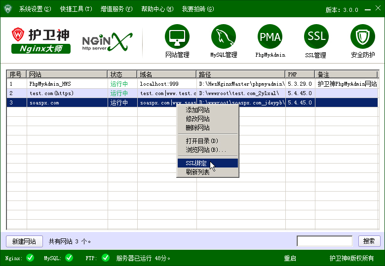Select 添加网站 in the context menu
This screenshot has height=266, width=385.
point(197,110)
